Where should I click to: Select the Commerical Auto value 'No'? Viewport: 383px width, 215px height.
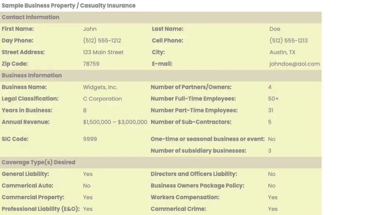pos(87,186)
